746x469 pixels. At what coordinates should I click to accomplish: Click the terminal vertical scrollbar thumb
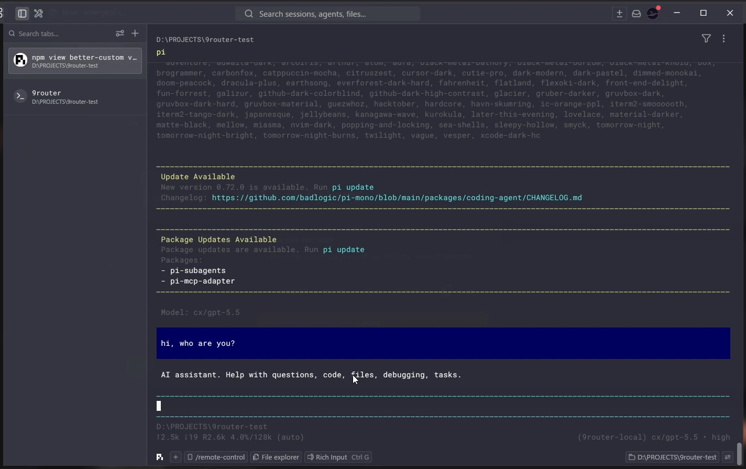click(x=739, y=454)
